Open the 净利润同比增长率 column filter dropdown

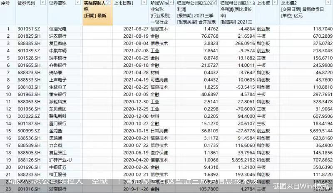[251, 3]
